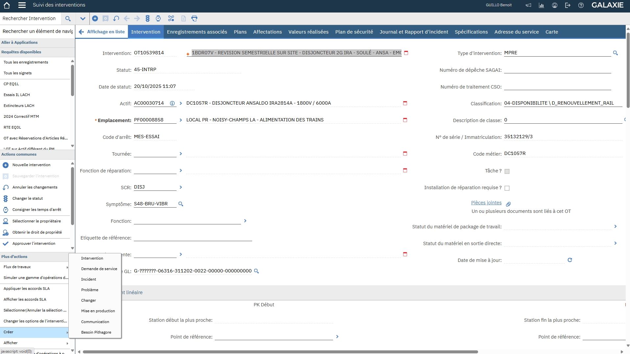This screenshot has width=630, height=354.
Task: Toggle the Tâche ? checkbox
Action: point(507,171)
